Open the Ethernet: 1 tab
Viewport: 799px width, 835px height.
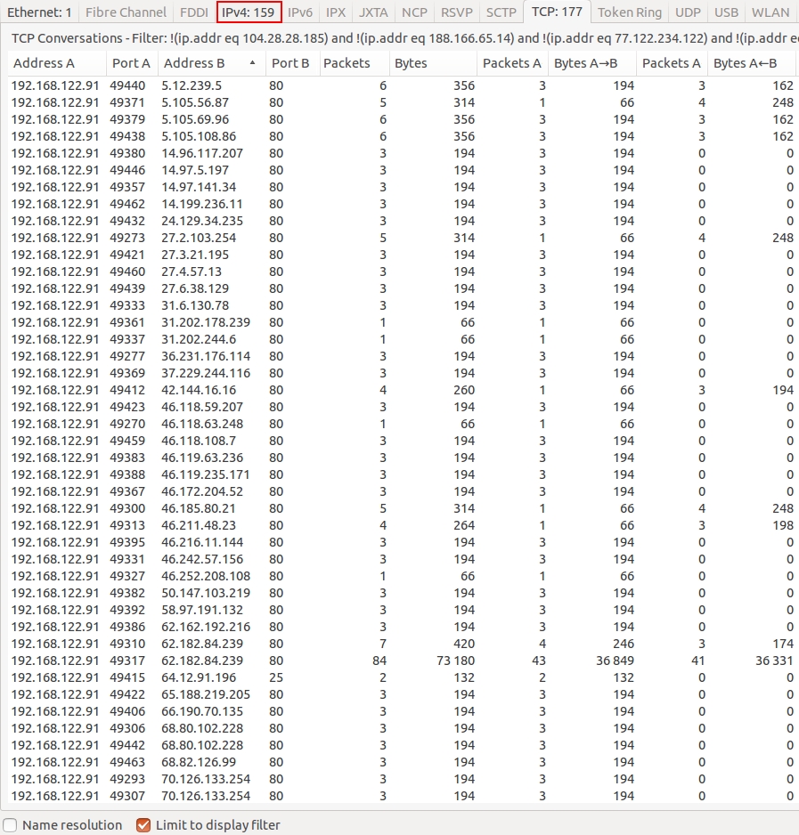point(39,12)
